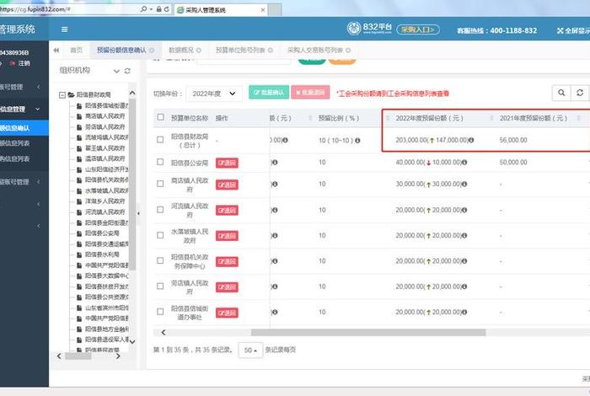Tick the checkbox for 阳信县机关政务保障中心 row
The height and width of the screenshot is (396, 590).
pyautogui.click(x=160, y=260)
